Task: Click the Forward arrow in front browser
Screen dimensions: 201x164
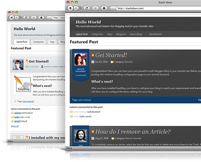Action: 76,8
